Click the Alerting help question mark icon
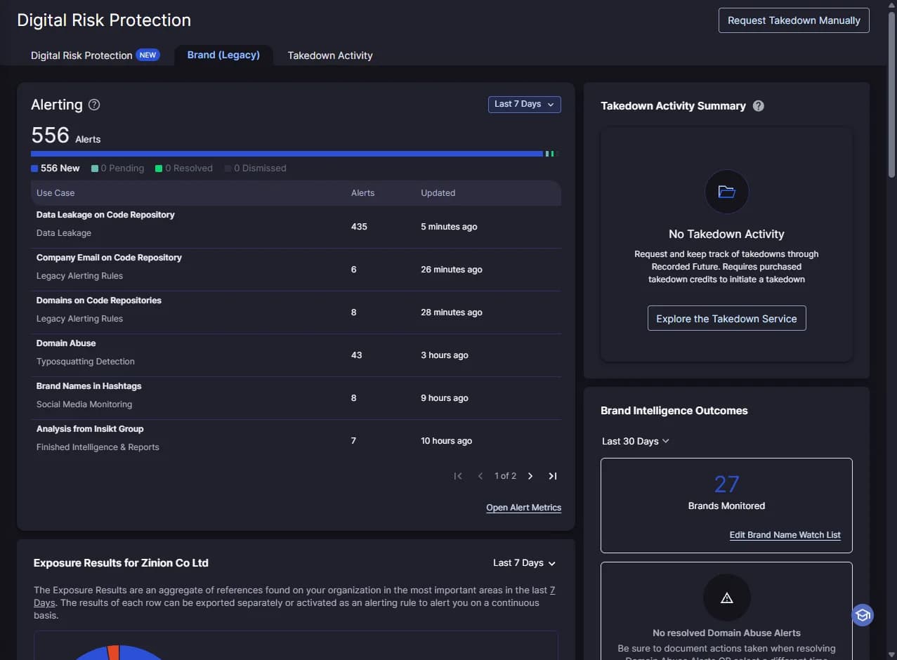The width and height of the screenshot is (897, 660). 94,105
